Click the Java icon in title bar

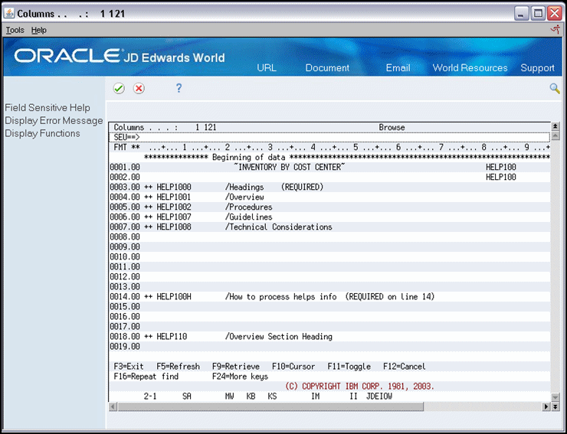(x=9, y=14)
